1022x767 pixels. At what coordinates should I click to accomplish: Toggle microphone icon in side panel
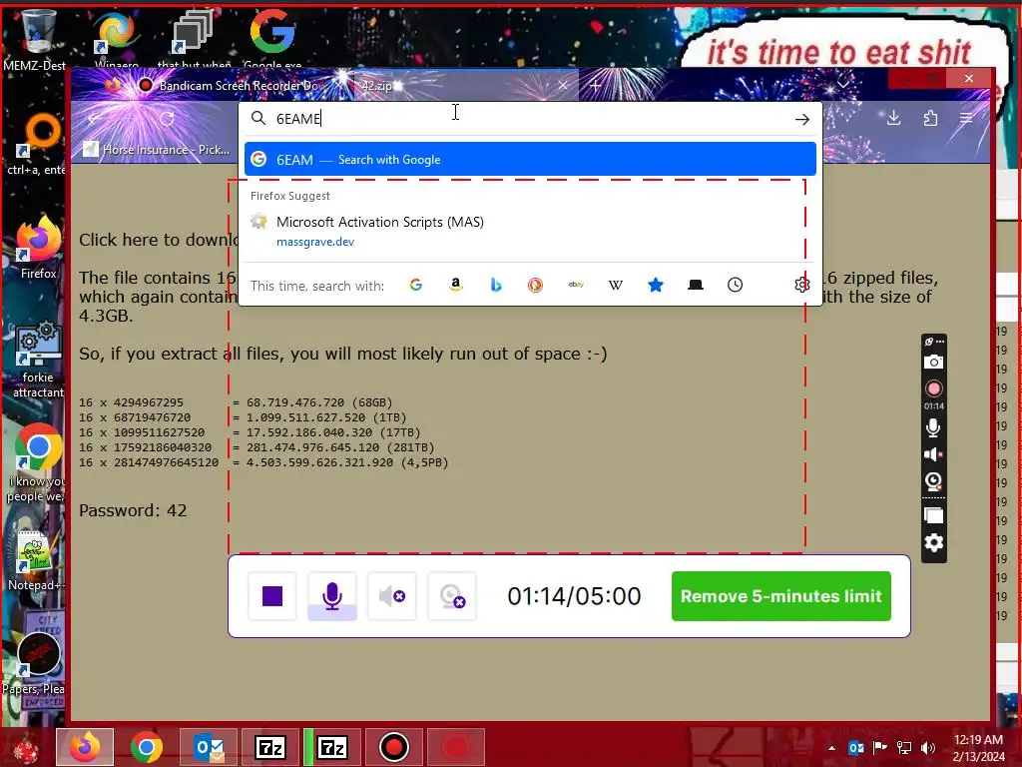click(933, 427)
